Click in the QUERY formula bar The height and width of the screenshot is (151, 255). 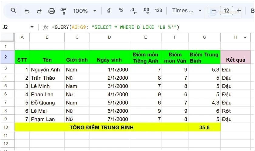click(115, 27)
